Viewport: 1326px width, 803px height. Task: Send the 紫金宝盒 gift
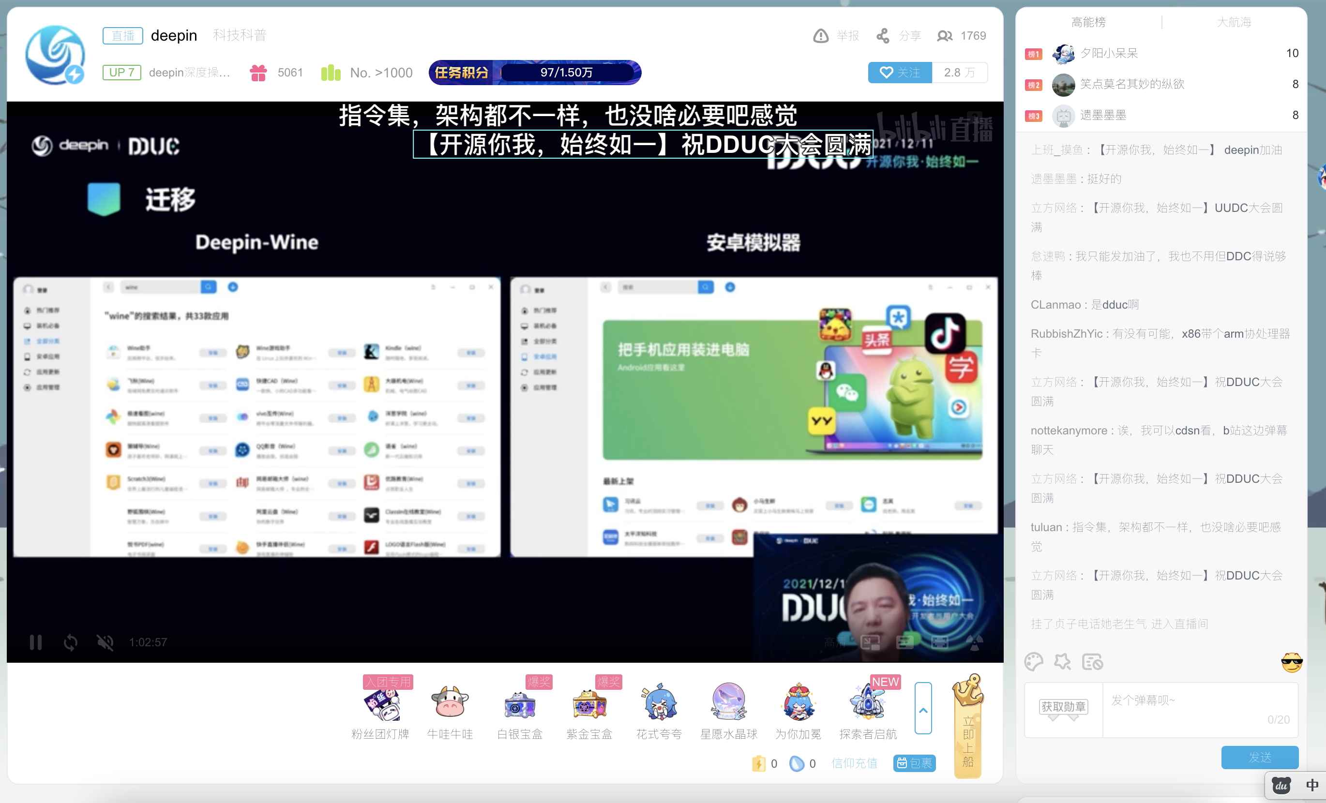point(589,709)
